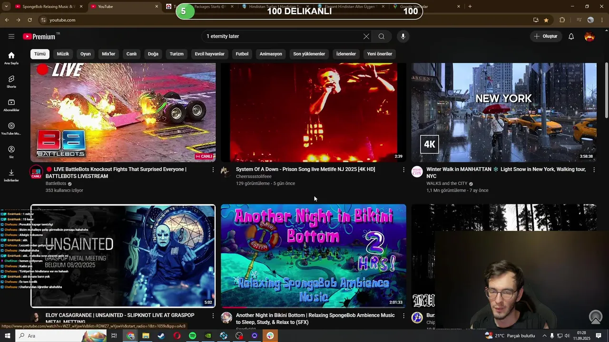
Task: Open the BattleBots channel name link
Action: coord(56,183)
